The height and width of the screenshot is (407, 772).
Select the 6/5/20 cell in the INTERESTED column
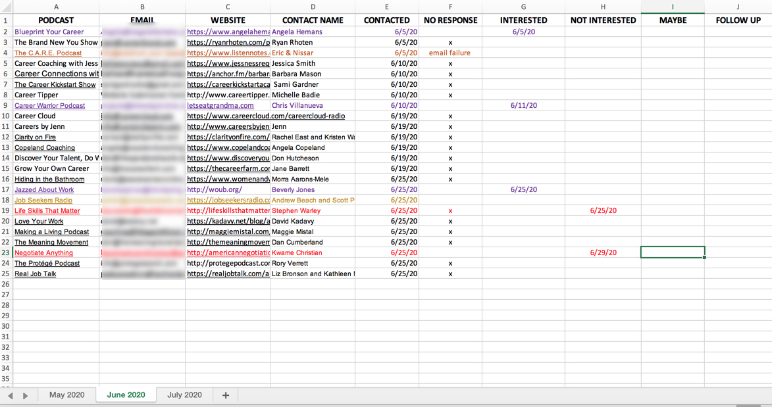click(x=523, y=32)
